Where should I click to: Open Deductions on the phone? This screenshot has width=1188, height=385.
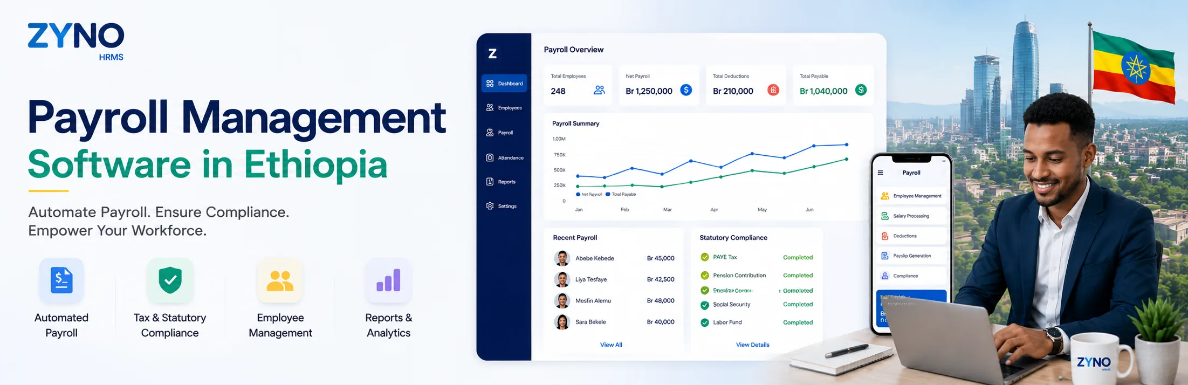click(x=911, y=236)
